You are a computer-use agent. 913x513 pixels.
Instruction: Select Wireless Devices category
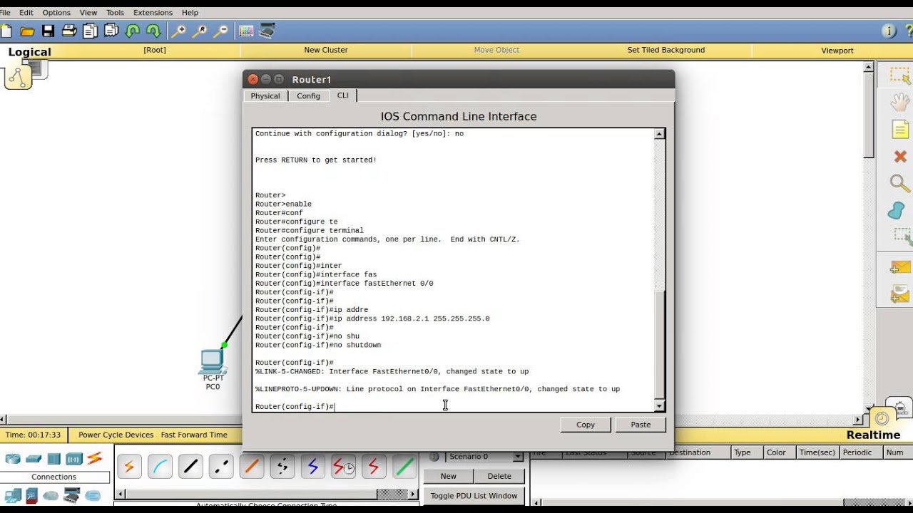pyautogui.click(x=74, y=458)
